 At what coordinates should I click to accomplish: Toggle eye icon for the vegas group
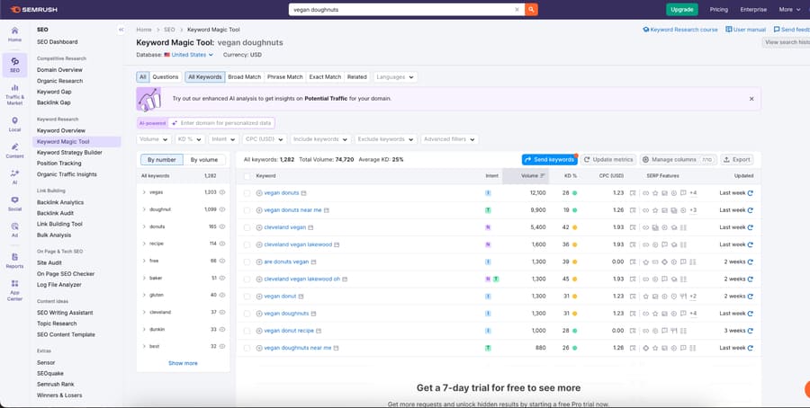click(x=222, y=192)
